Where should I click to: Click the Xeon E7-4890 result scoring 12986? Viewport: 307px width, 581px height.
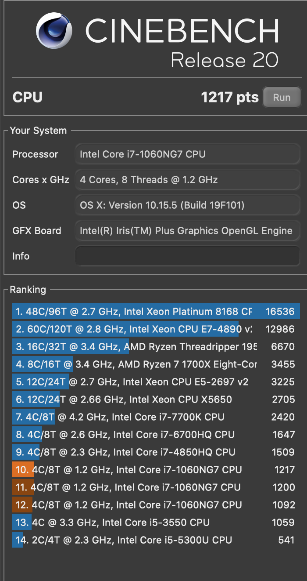(153, 329)
